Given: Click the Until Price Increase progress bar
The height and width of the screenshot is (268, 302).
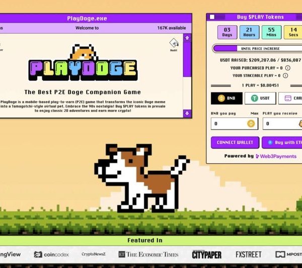Looking at the screenshot, I should 257,48.
